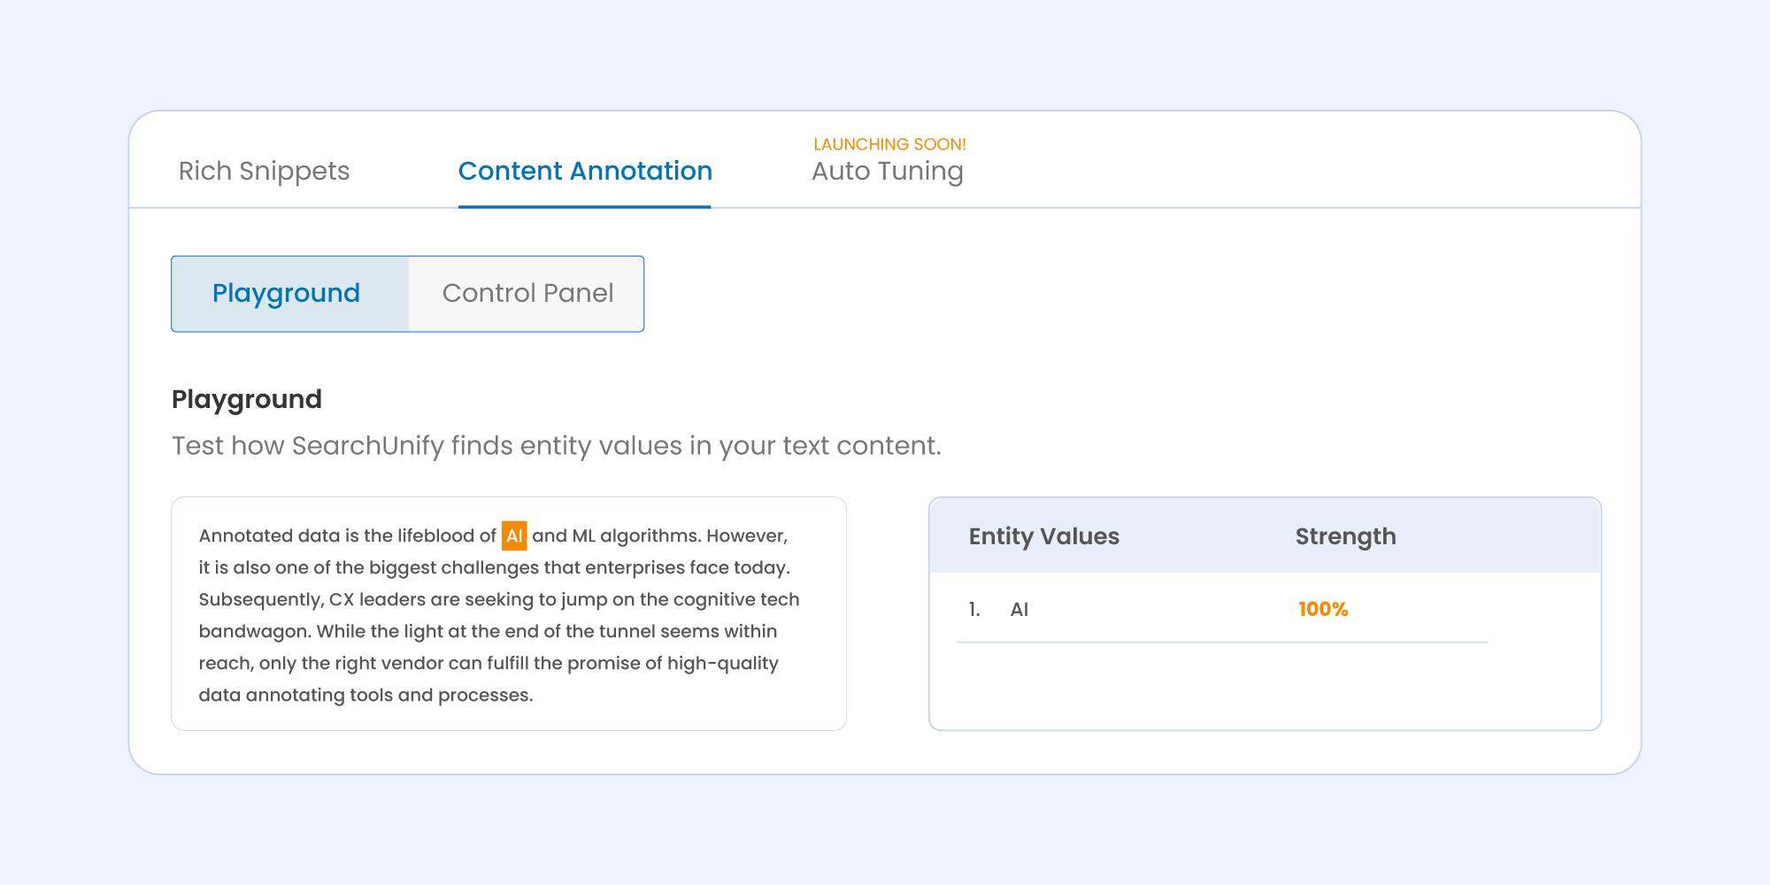The image size is (1770, 885).
Task: Click the Entity Values column header
Action: pos(1043,536)
